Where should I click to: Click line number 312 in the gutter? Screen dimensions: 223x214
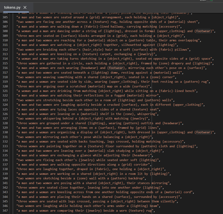pyautogui.click(x=5, y=50)
